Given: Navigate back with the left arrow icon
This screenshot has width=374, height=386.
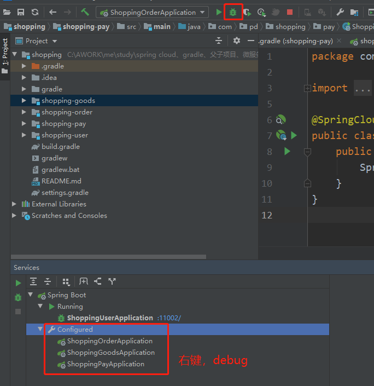Looking at the screenshot, I should [x=52, y=12].
